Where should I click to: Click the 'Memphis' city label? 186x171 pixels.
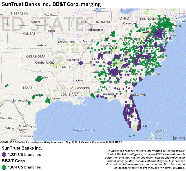[73, 60]
